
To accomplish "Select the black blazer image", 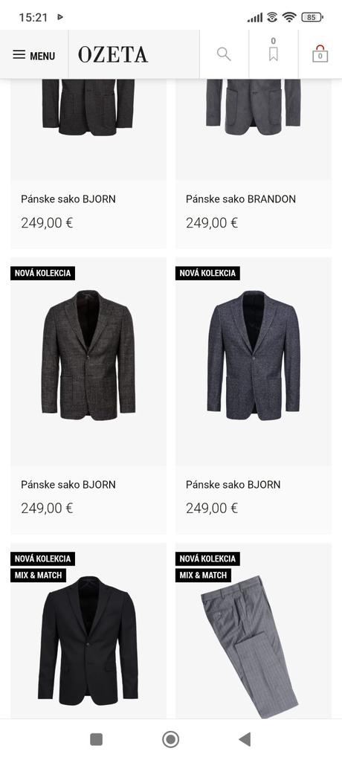I will pyautogui.click(x=88, y=641).
